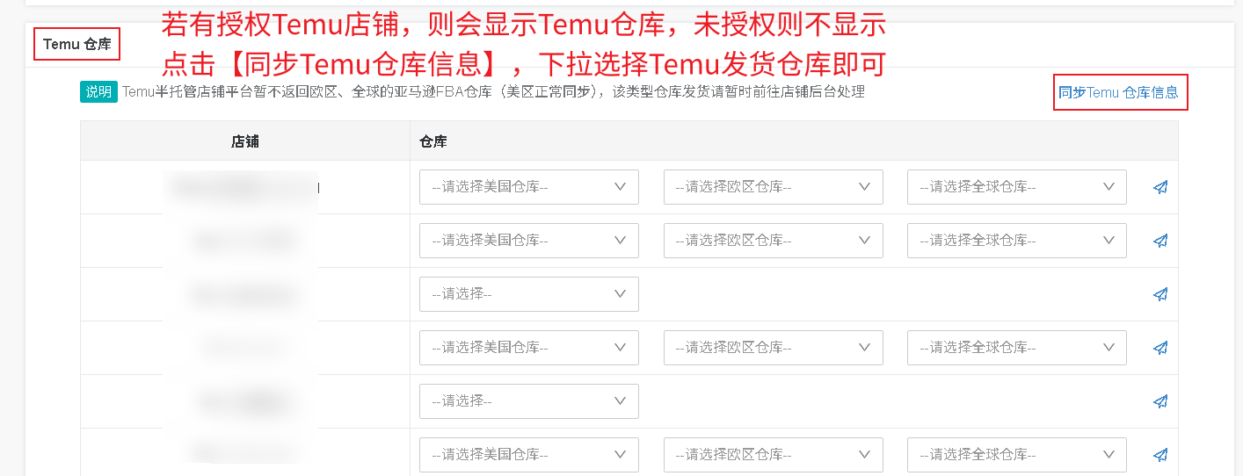Expand second row's 请选择全球仓库 dropdown

click(1016, 241)
